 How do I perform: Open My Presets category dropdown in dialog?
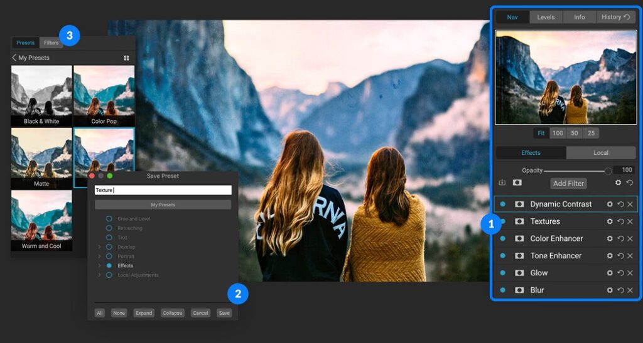coord(163,204)
